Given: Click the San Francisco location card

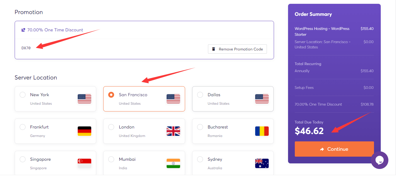Looking at the screenshot, I should [144, 99].
